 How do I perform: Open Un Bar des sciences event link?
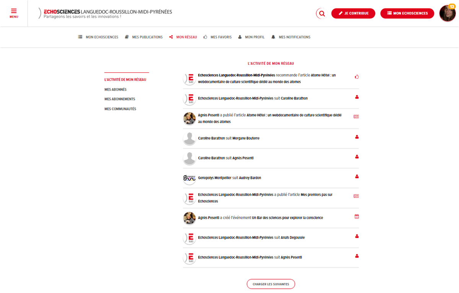(287, 218)
